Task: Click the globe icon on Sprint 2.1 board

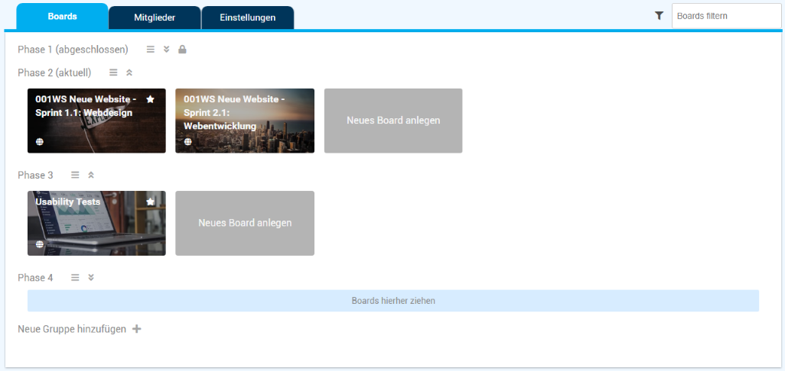Action: pos(187,142)
